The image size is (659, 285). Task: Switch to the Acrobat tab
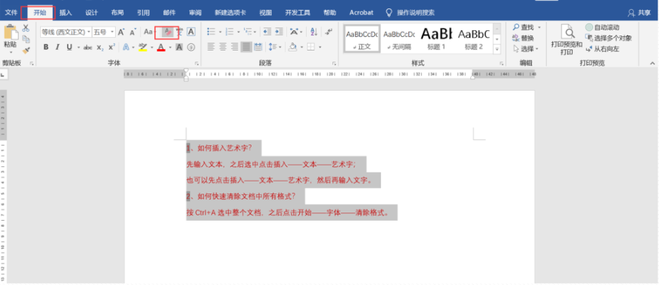pyautogui.click(x=361, y=13)
